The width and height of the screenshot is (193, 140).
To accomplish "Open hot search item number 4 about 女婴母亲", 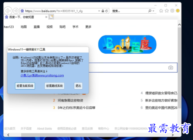I will coord(161,93).
